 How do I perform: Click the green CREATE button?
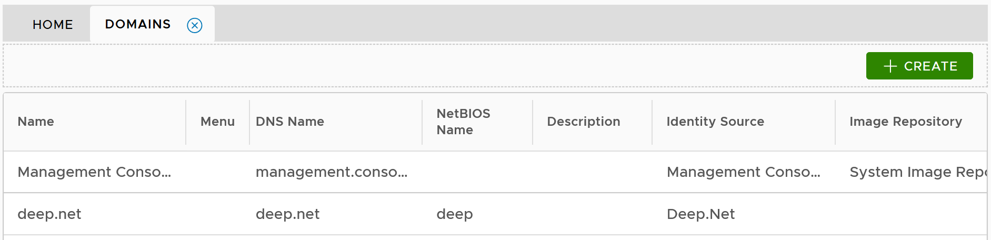click(x=919, y=66)
